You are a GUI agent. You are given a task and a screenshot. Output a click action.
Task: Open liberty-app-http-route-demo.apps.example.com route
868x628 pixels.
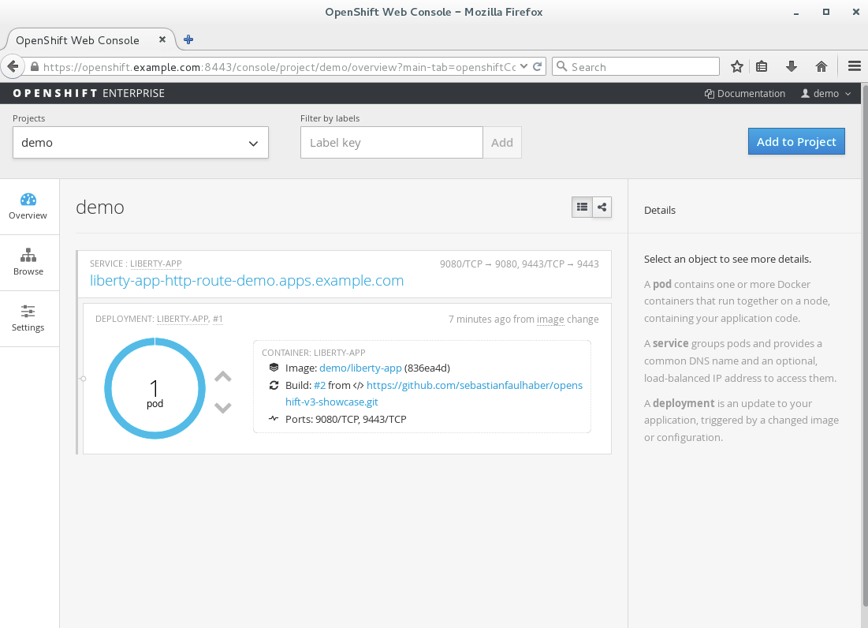[x=247, y=280]
